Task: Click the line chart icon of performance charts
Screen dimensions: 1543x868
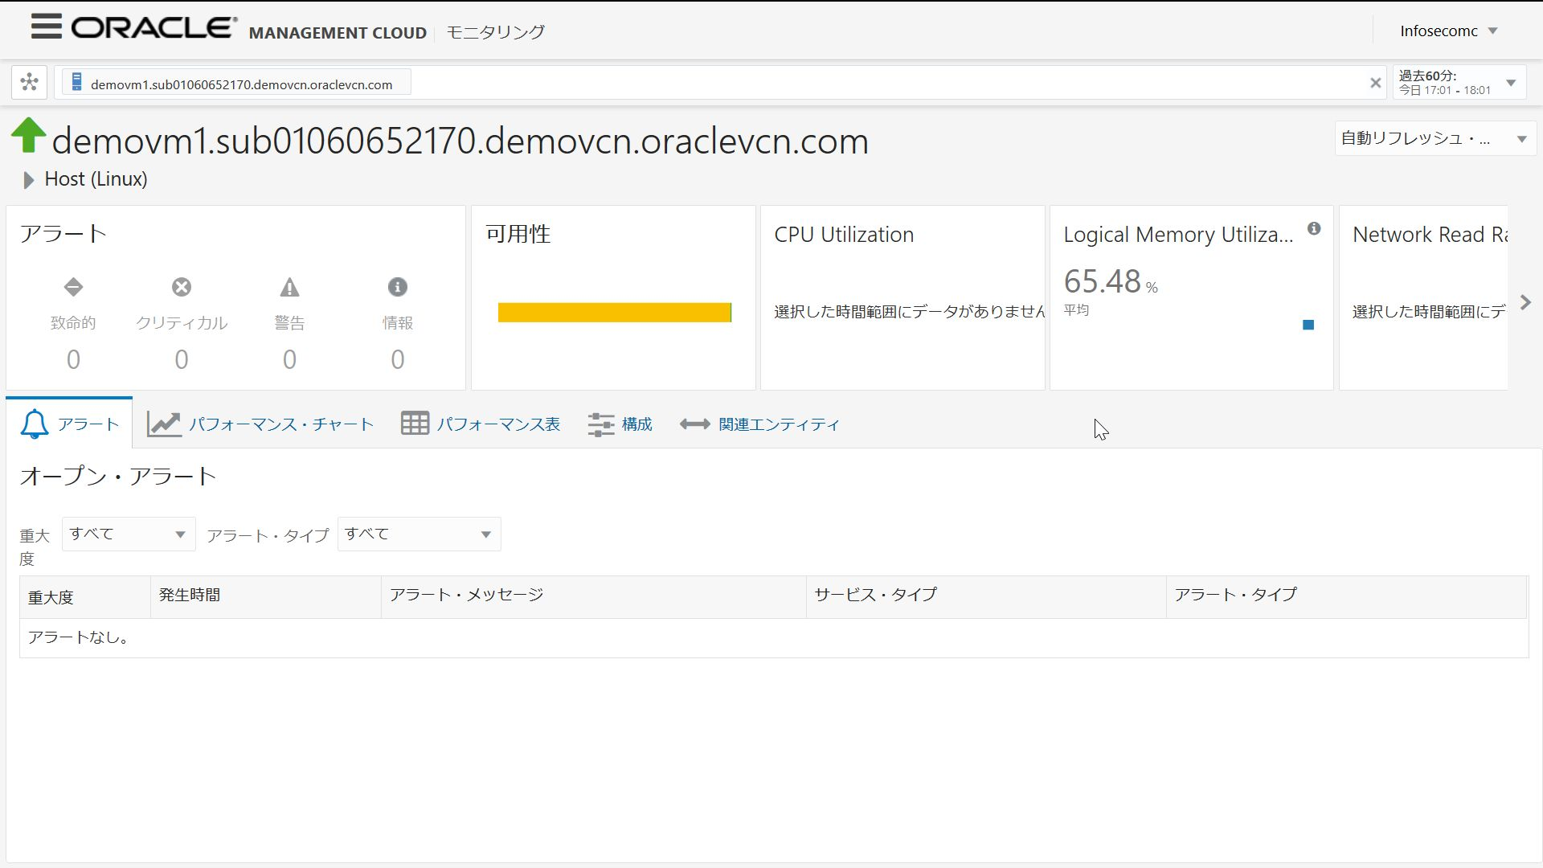Action: pos(164,424)
